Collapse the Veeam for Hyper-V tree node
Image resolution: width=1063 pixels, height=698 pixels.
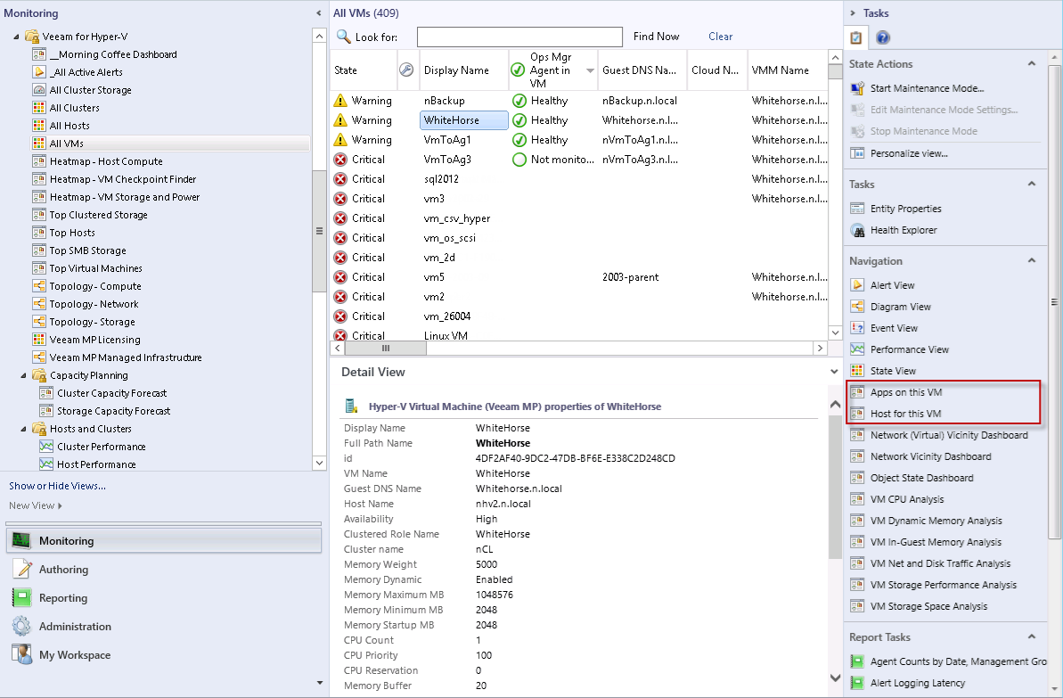tap(16, 37)
